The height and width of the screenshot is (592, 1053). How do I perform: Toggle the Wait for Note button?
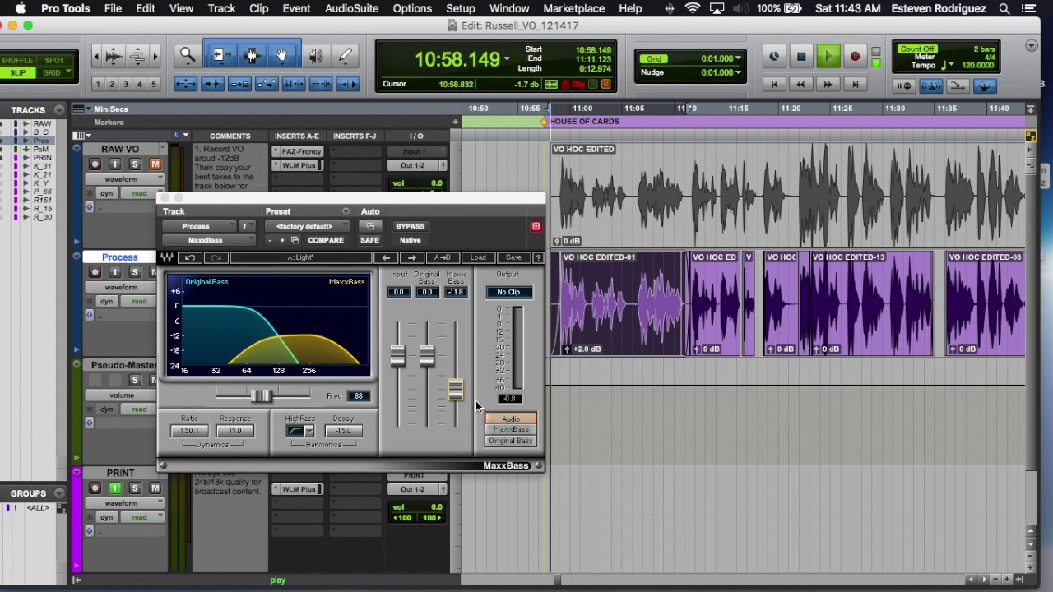pos(904,86)
